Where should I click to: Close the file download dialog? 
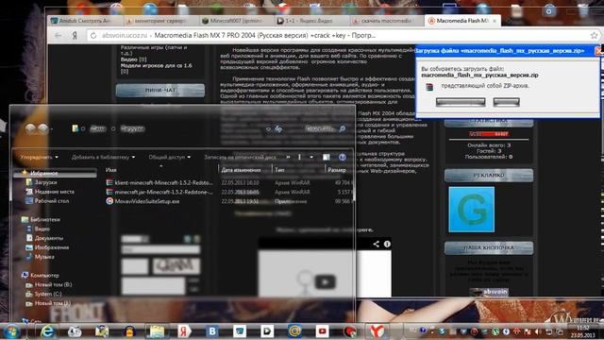(598, 50)
